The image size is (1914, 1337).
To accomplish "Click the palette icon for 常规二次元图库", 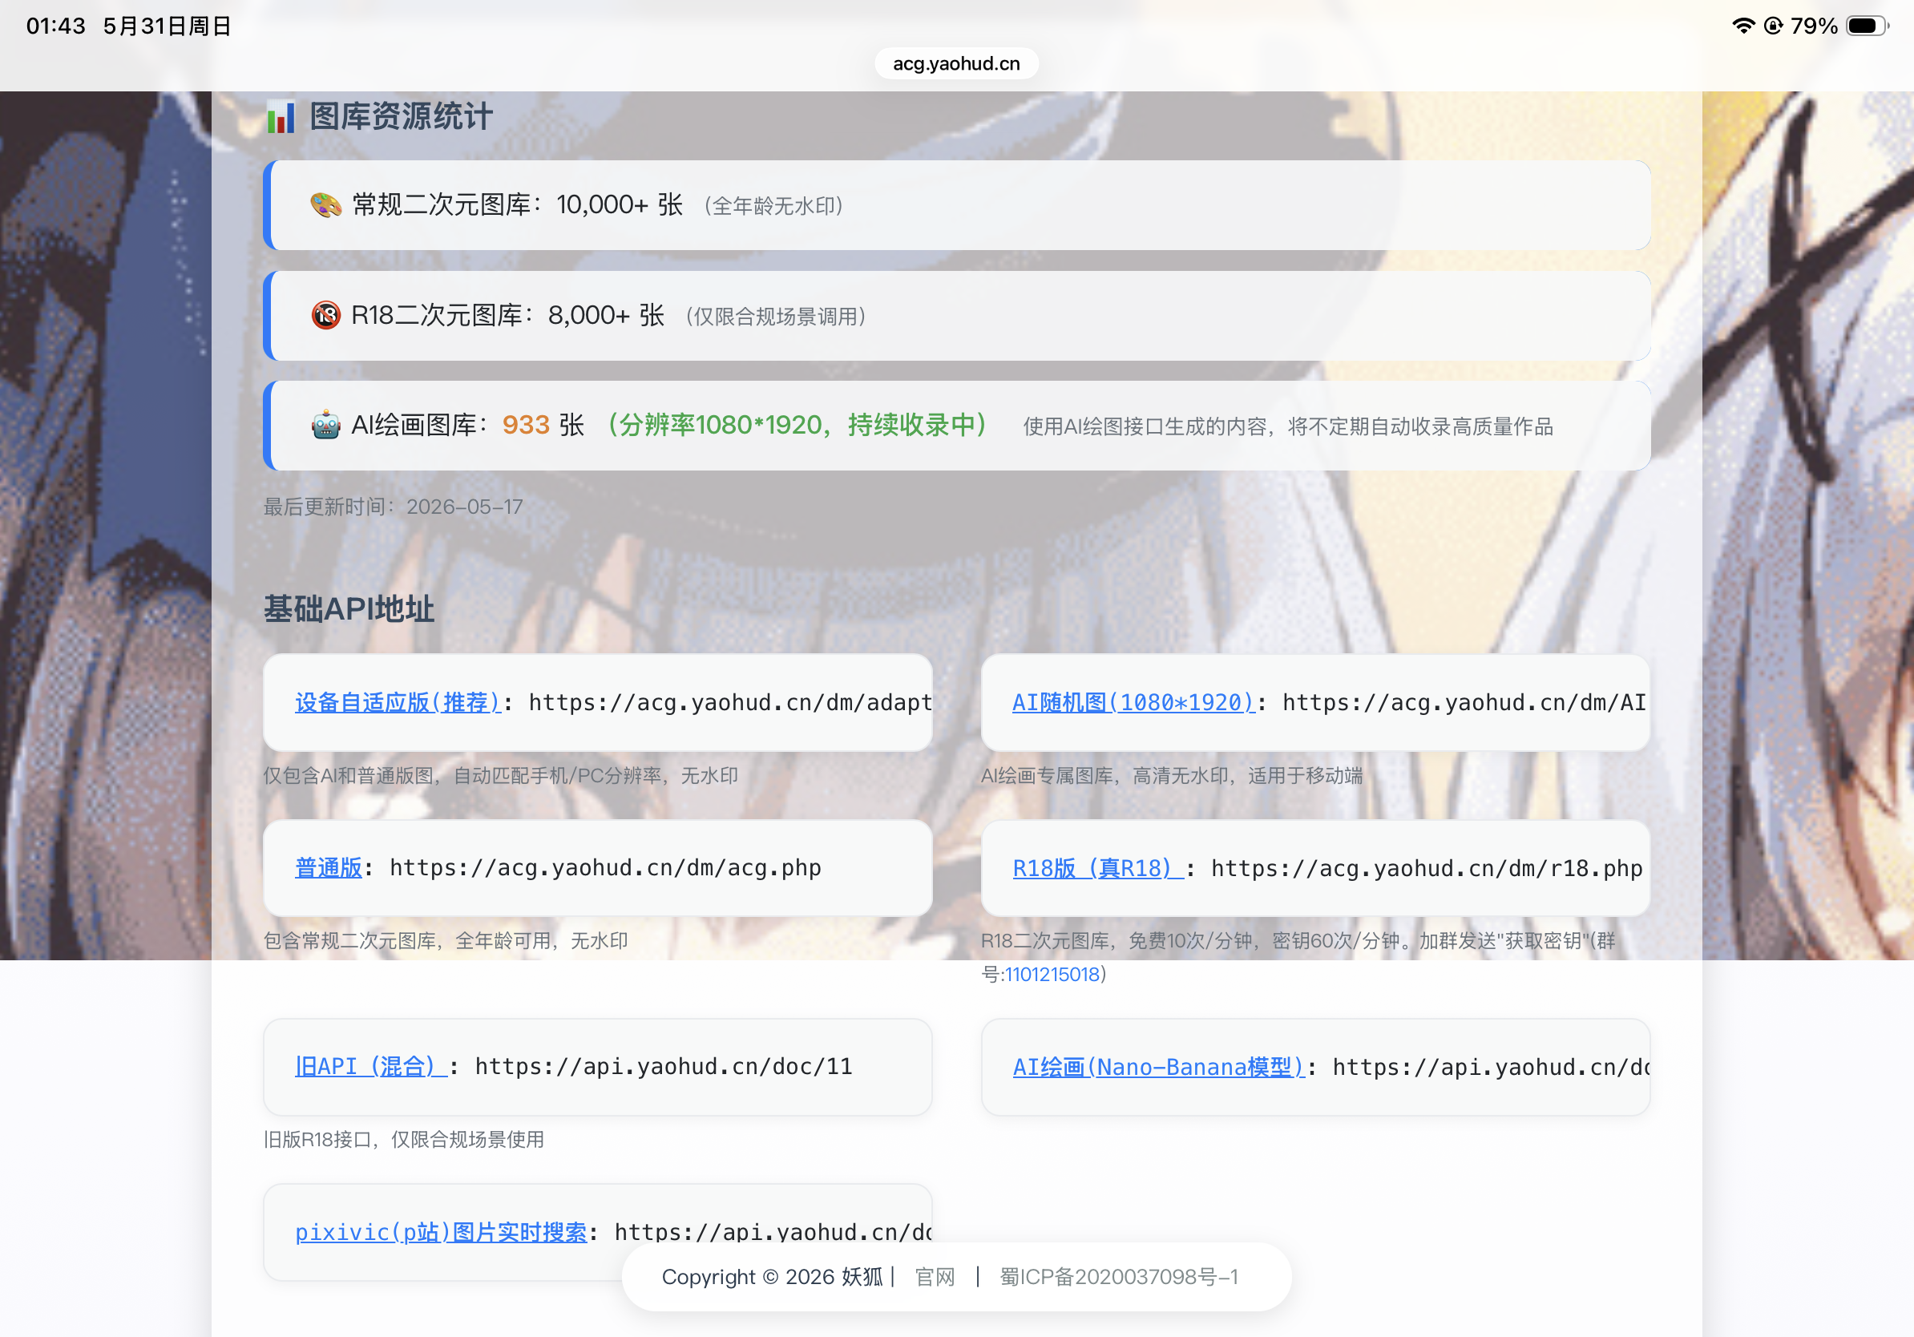I will 326,204.
